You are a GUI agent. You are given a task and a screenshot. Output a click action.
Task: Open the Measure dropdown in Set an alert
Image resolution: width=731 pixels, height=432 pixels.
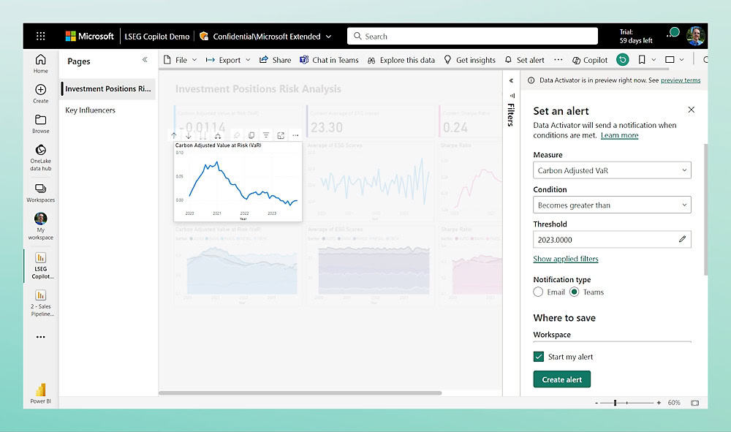612,170
